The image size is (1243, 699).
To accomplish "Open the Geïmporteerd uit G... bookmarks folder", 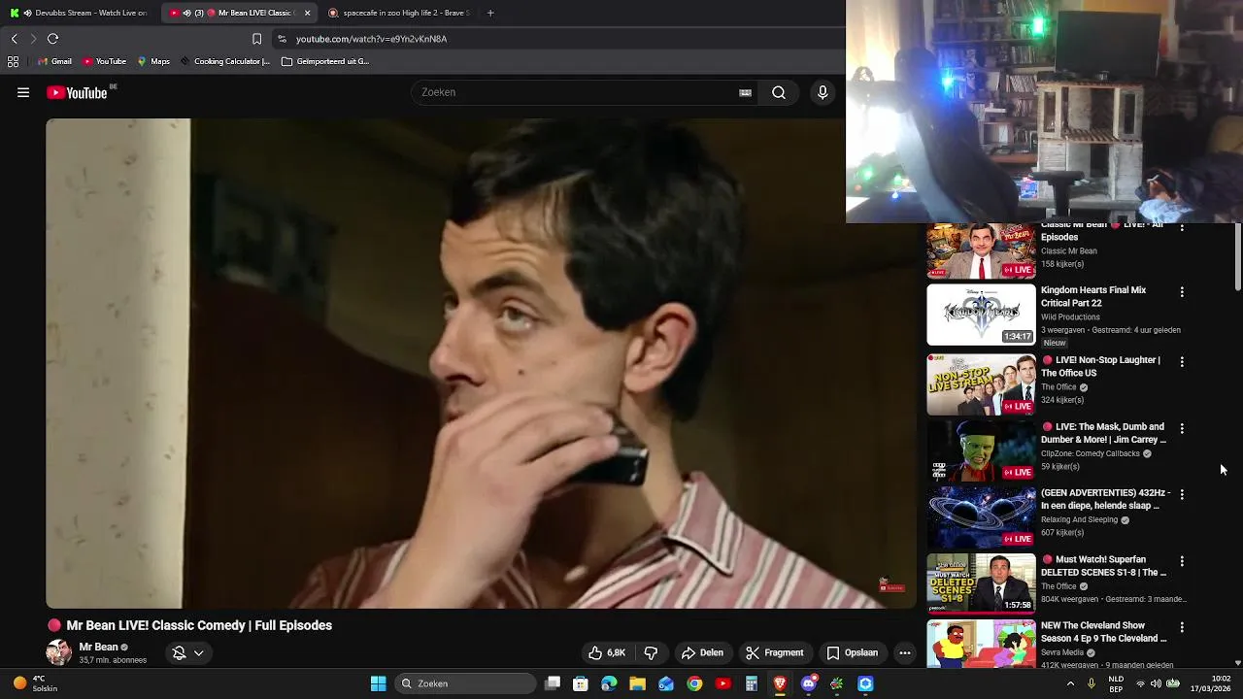I will tap(325, 61).
